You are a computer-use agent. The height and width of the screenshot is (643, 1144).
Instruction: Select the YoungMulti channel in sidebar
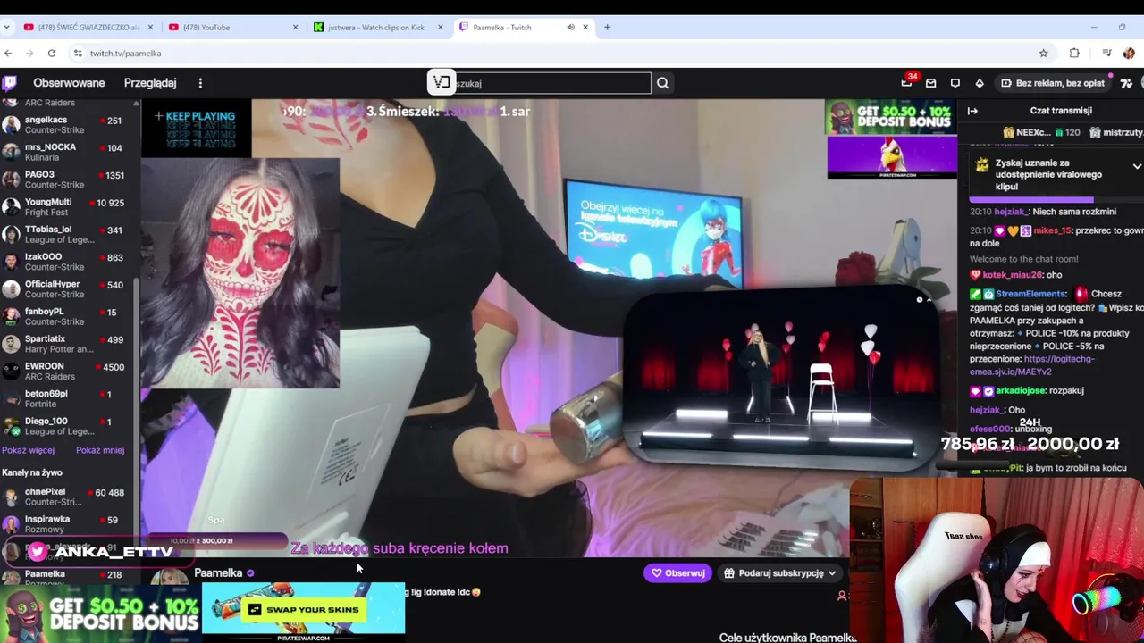68,207
